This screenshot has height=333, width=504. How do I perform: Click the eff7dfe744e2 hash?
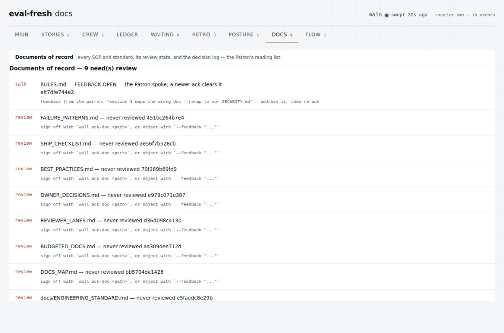click(57, 92)
